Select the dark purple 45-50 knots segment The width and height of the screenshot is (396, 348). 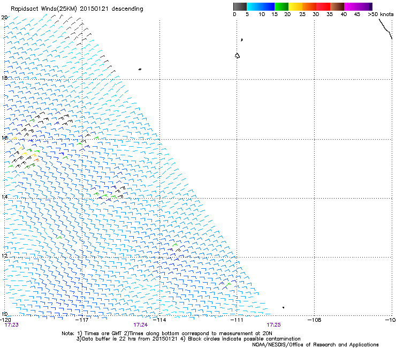pyautogui.click(x=365, y=6)
